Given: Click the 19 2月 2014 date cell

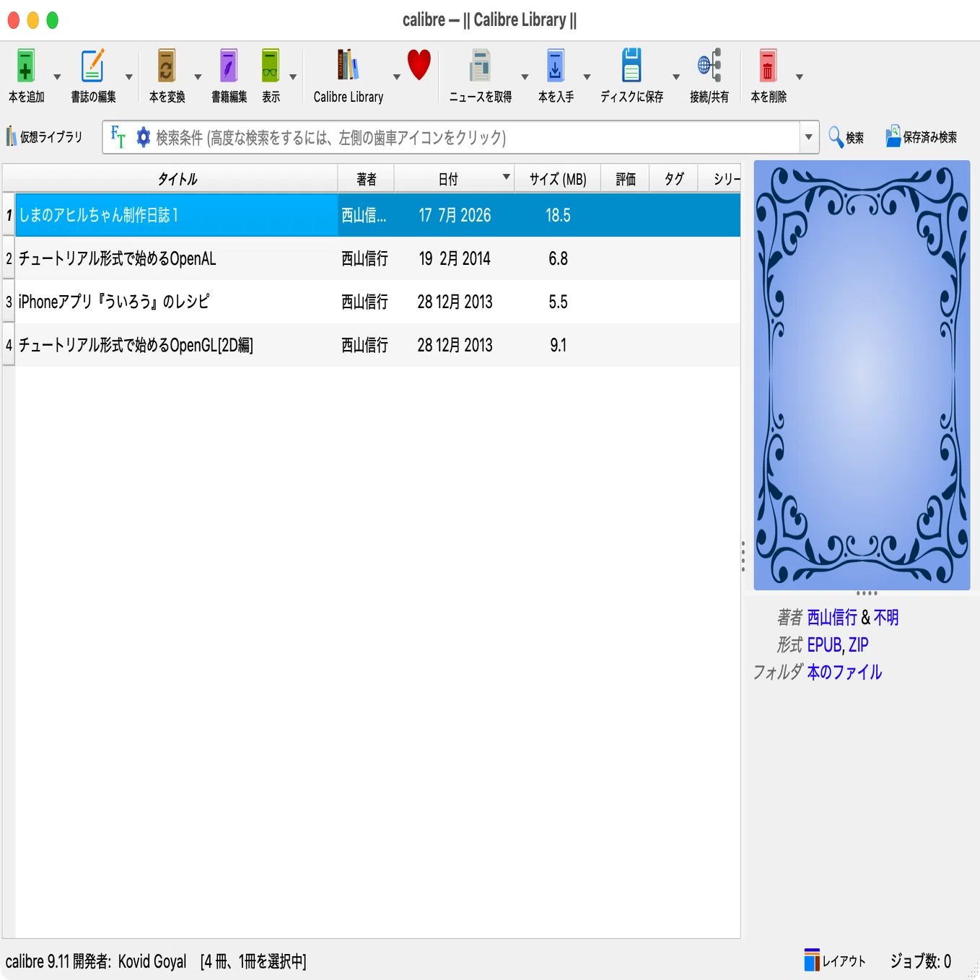Looking at the screenshot, I should click(454, 258).
